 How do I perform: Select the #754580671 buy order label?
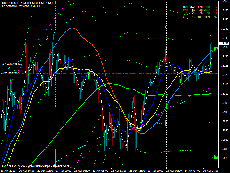[13, 74]
